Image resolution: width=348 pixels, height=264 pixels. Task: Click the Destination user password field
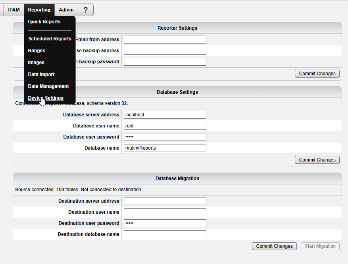pyautogui.click(x=165, y=223)
